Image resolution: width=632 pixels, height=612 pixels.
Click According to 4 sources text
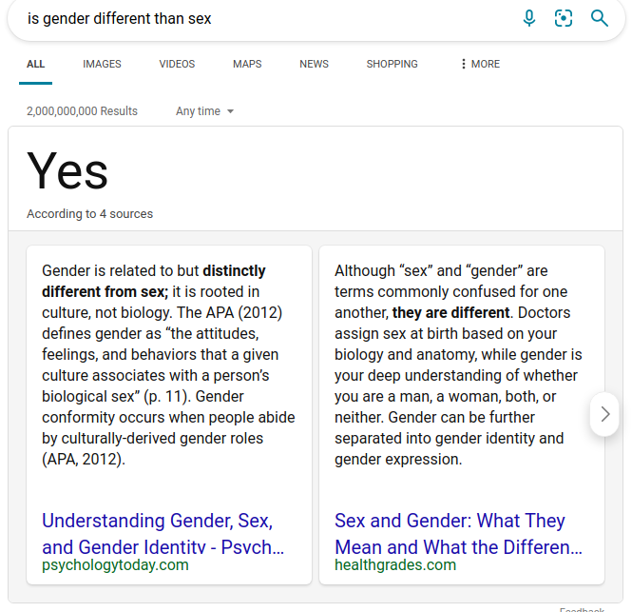(90, 213)
